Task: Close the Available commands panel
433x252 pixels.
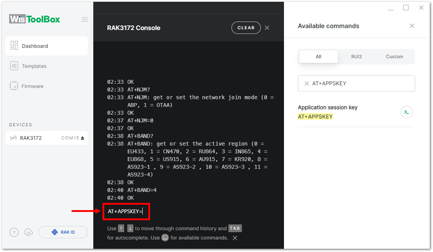Action: pos(412,26)
